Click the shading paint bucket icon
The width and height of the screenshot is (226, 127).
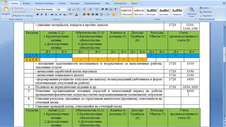point(107,14)
